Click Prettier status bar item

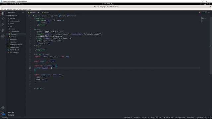pyautogui.click(x=199, y=118)
